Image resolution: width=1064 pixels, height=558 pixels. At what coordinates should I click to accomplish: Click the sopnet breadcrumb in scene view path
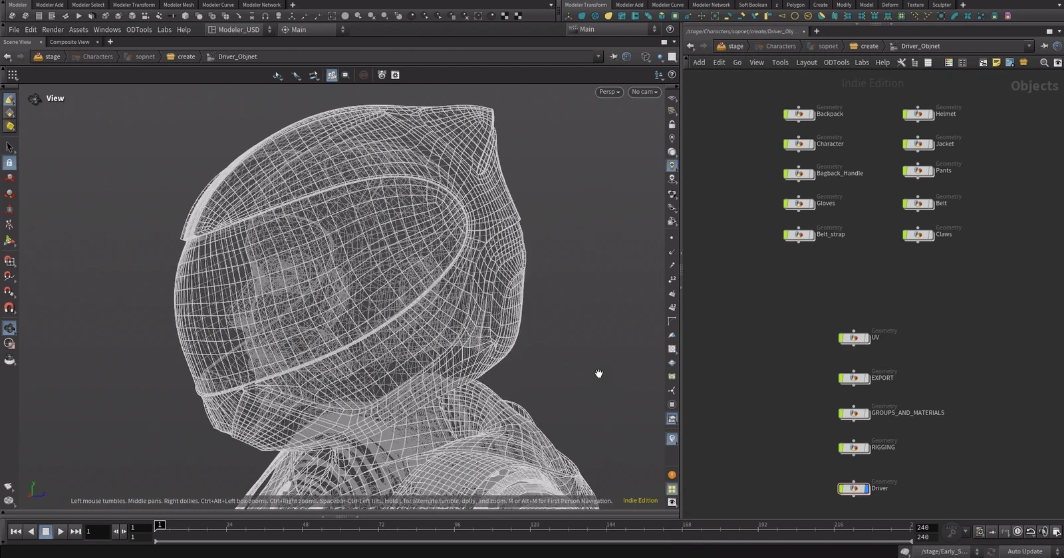click(x=145, y=57)
